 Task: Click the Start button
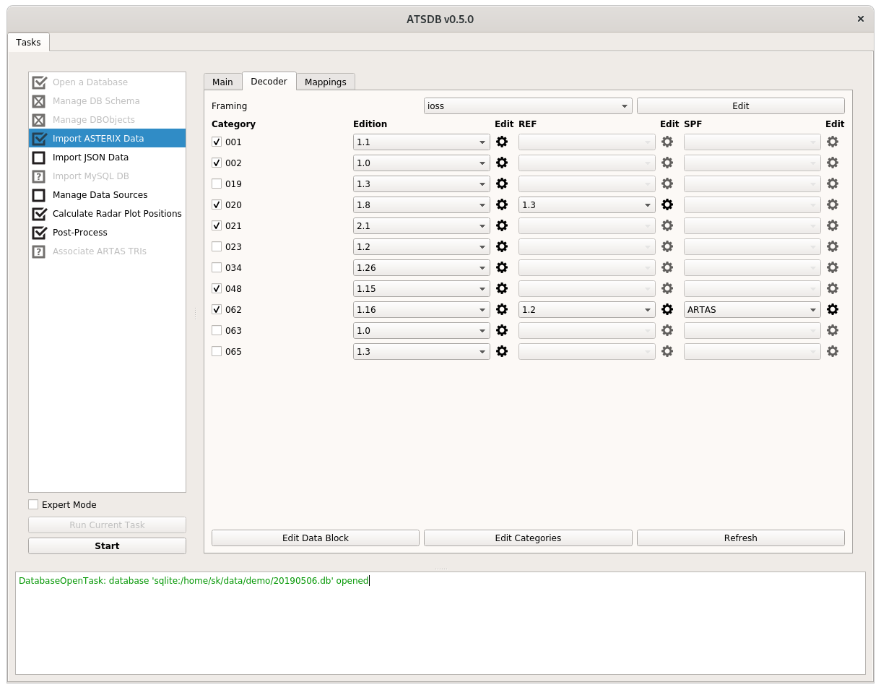[107, 546]
